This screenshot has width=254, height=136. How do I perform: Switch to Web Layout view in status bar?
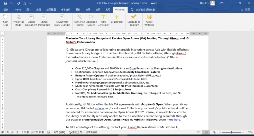(214, 132)
